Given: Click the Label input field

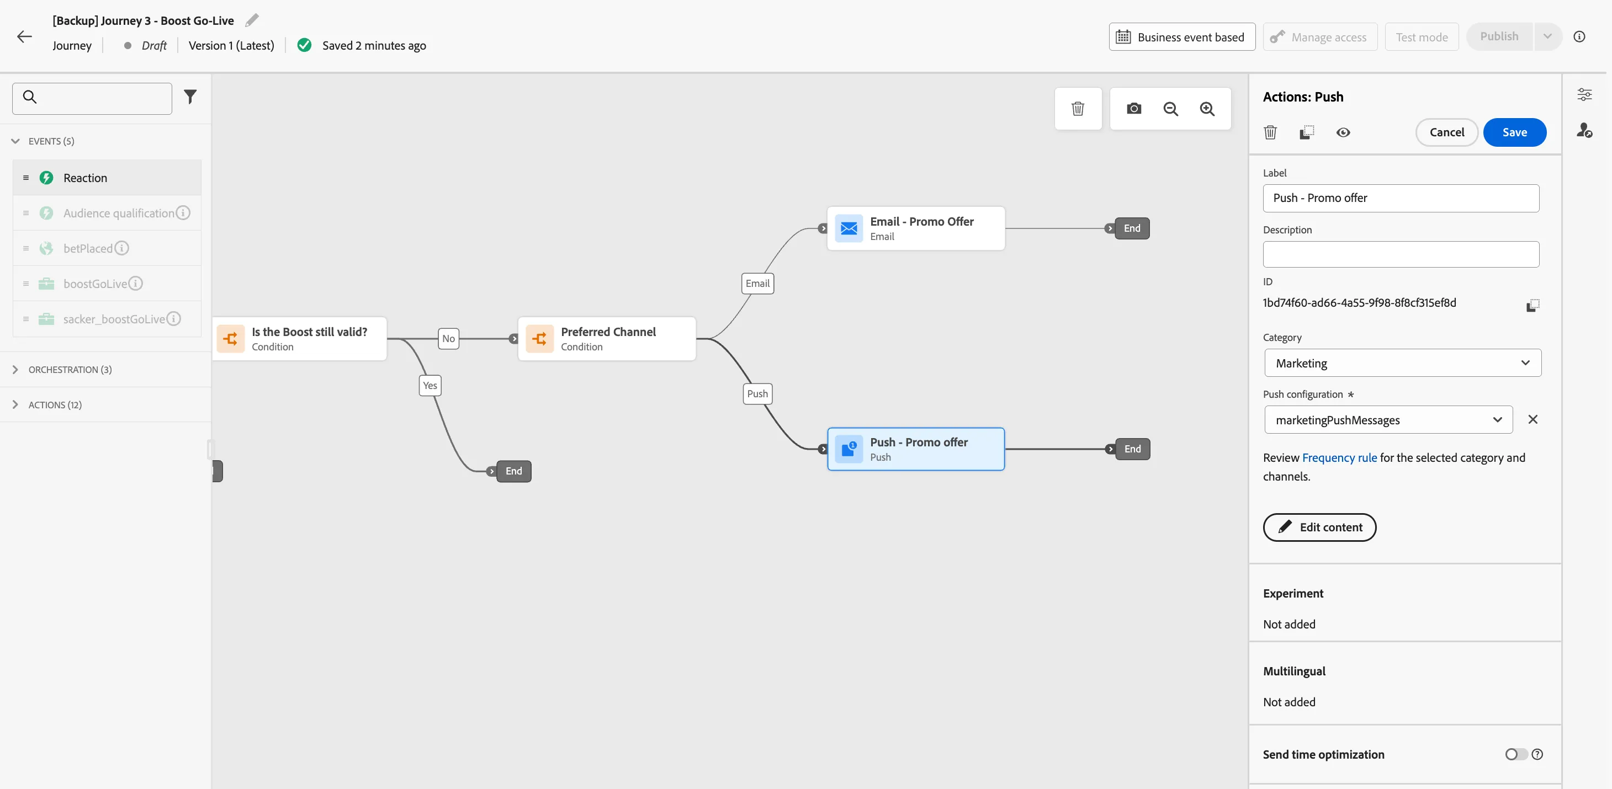Looking at the screenshot, I should pos(1401,198).
